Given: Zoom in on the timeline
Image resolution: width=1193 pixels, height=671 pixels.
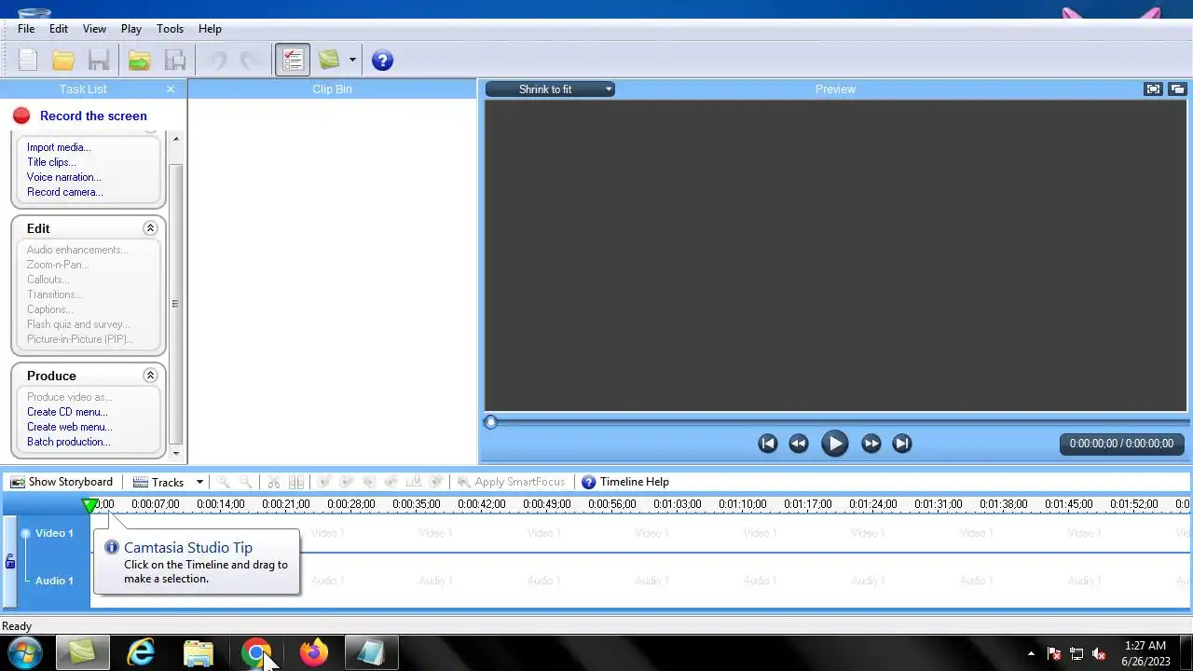Looking at the screenshot, I should click(x=224, y=482).
